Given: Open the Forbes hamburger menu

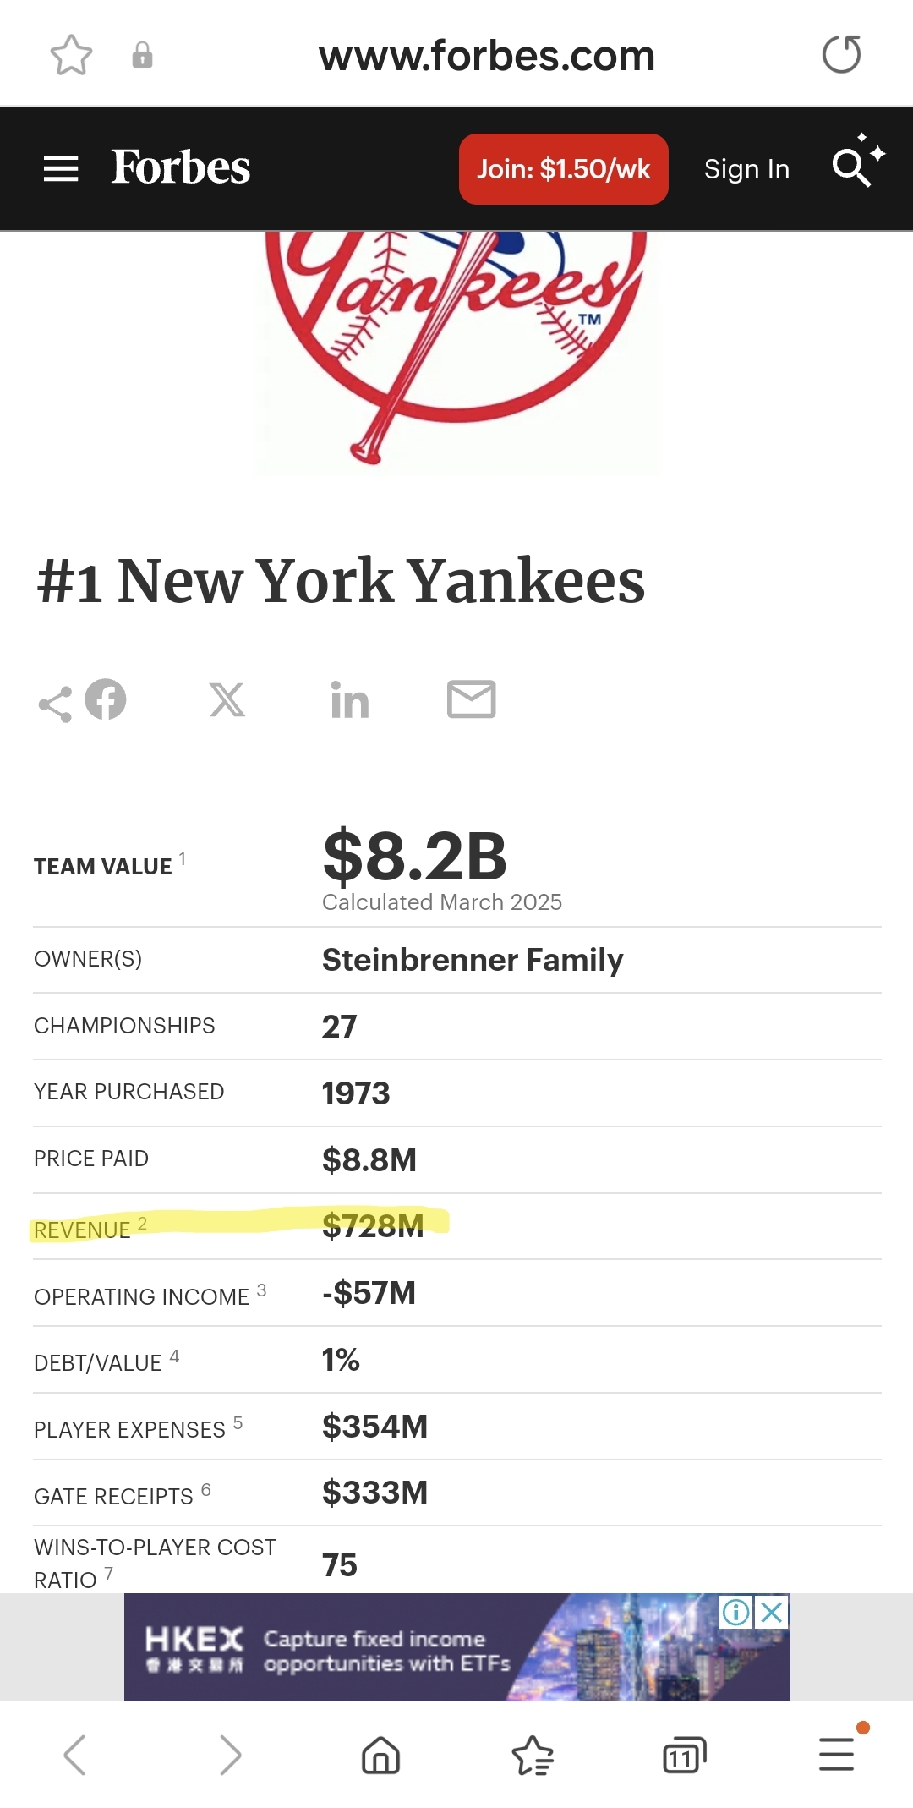Looking at the screenshot, I should 61,169.
